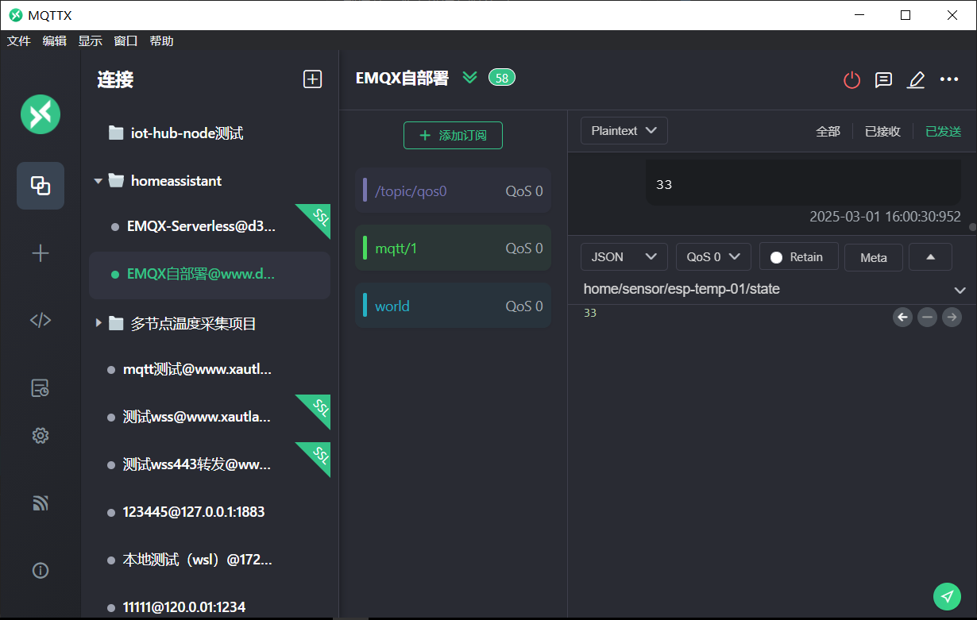Viewport: 977px width, 620px height.
Task: Open settings gear in left sidebar
Action: 41,435
